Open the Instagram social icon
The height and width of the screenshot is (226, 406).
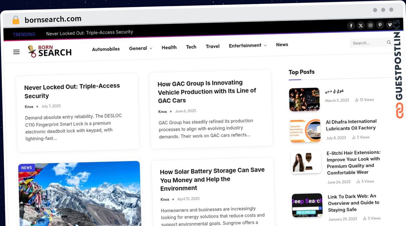coord(370,25)
